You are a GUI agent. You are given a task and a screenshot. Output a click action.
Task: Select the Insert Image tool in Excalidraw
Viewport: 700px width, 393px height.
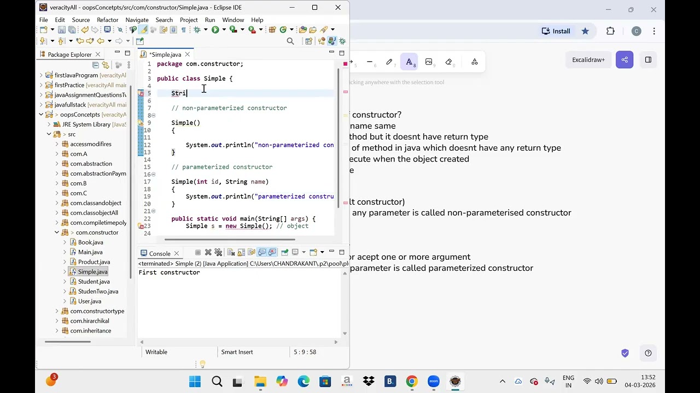click(429, 62)
